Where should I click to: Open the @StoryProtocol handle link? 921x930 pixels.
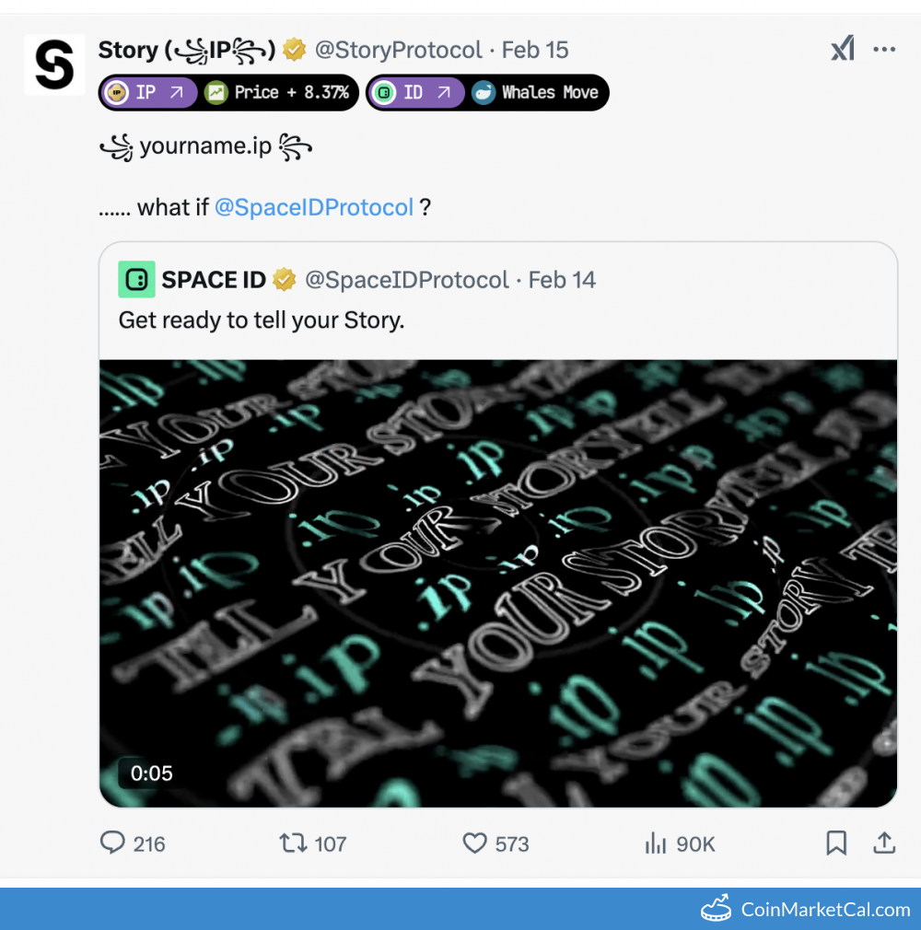click(x=398, y=50)
